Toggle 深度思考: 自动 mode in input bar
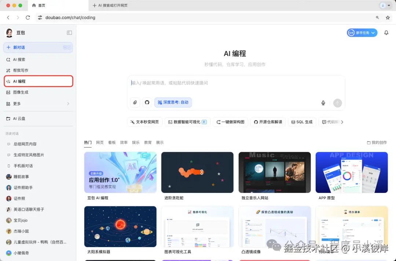 (173, 102)
